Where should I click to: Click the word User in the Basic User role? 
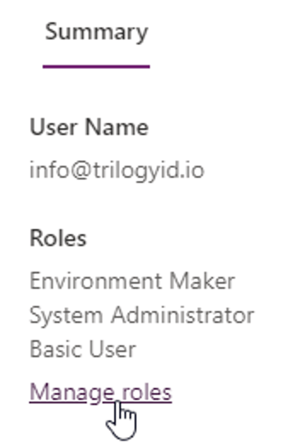[x=112, y=349]
